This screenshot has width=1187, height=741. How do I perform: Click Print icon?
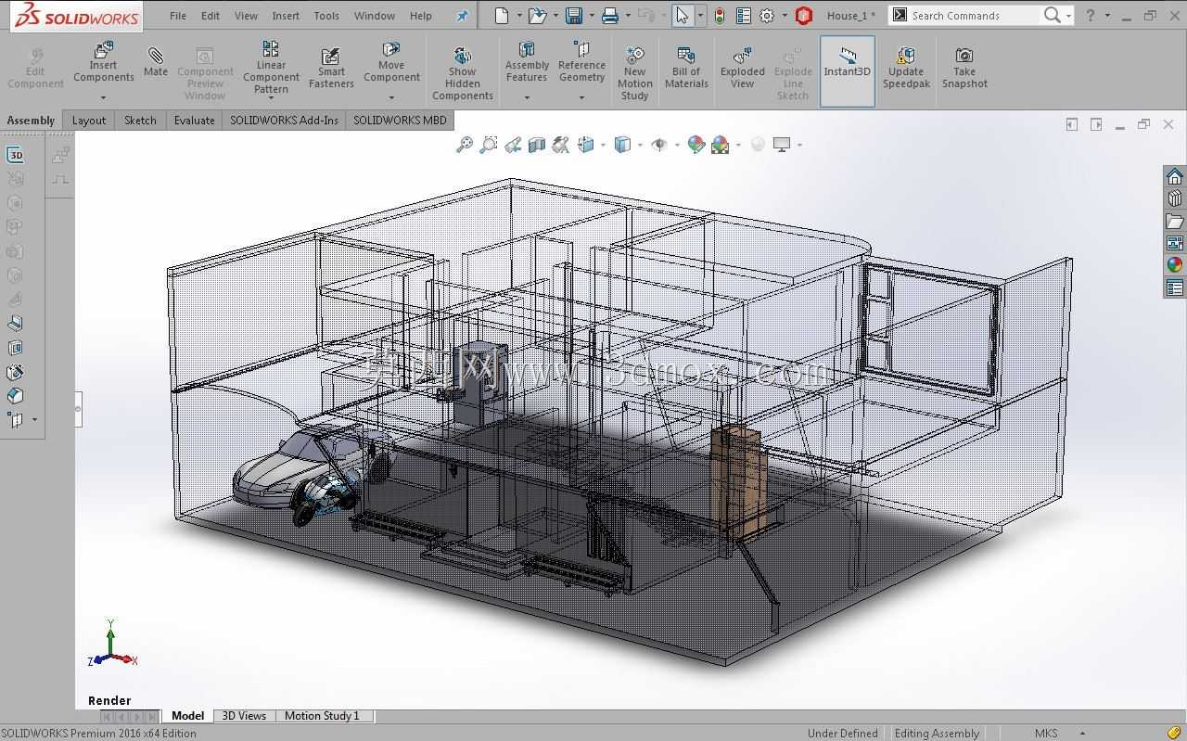pyautogui.click(x=609, y=16)
